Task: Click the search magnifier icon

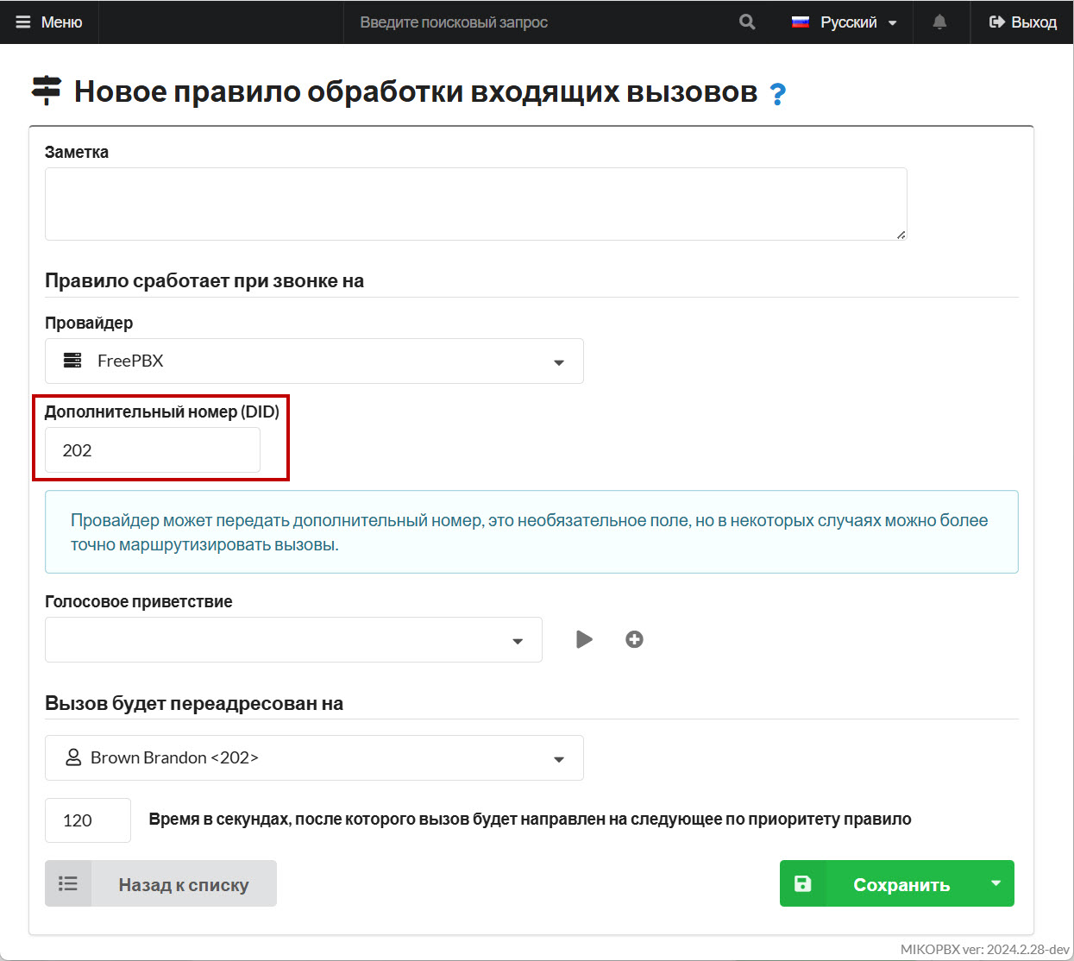Action: tap(747, 22)
